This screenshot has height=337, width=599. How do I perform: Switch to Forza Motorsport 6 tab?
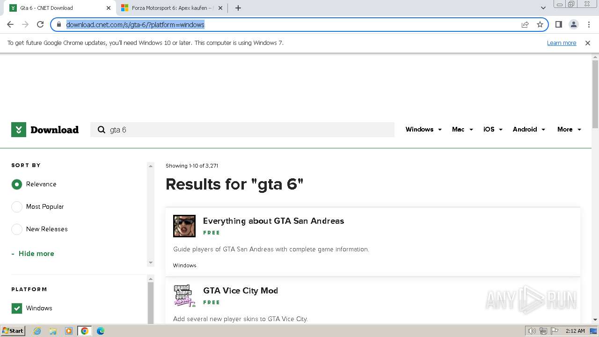[x=172, y=8]
